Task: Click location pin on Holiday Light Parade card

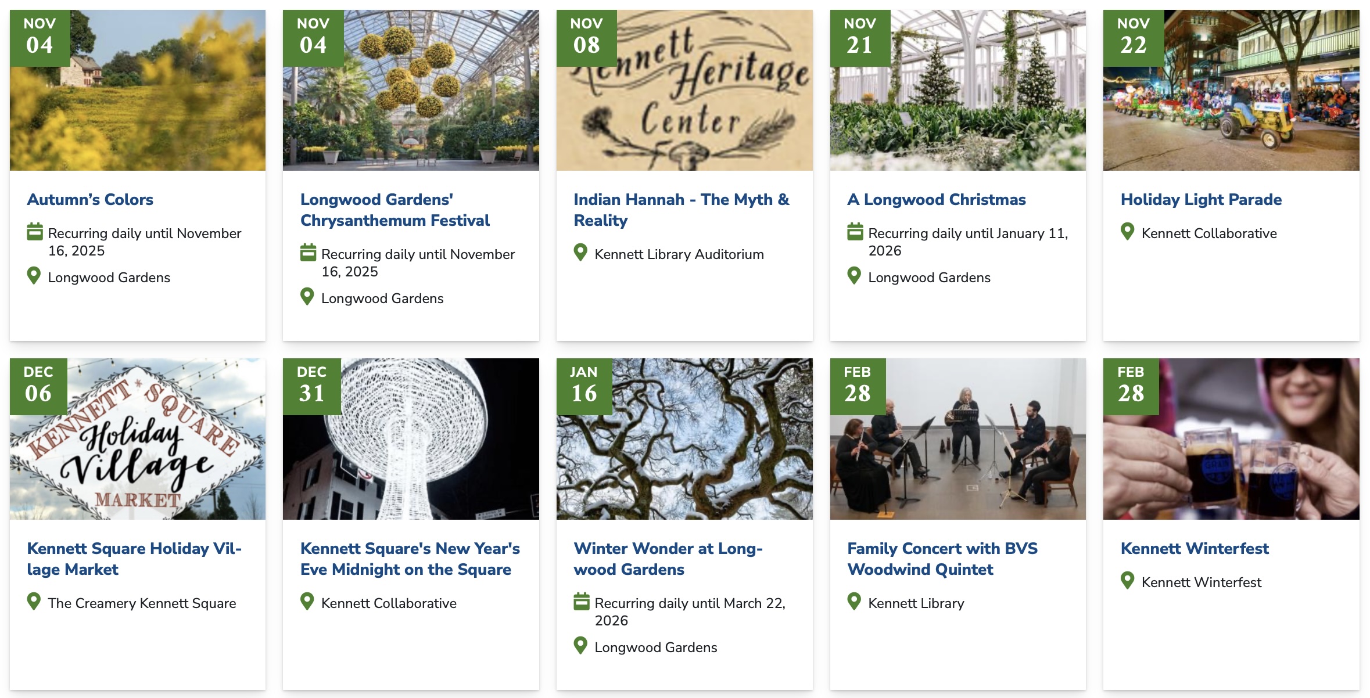Action: (1127, 232)
